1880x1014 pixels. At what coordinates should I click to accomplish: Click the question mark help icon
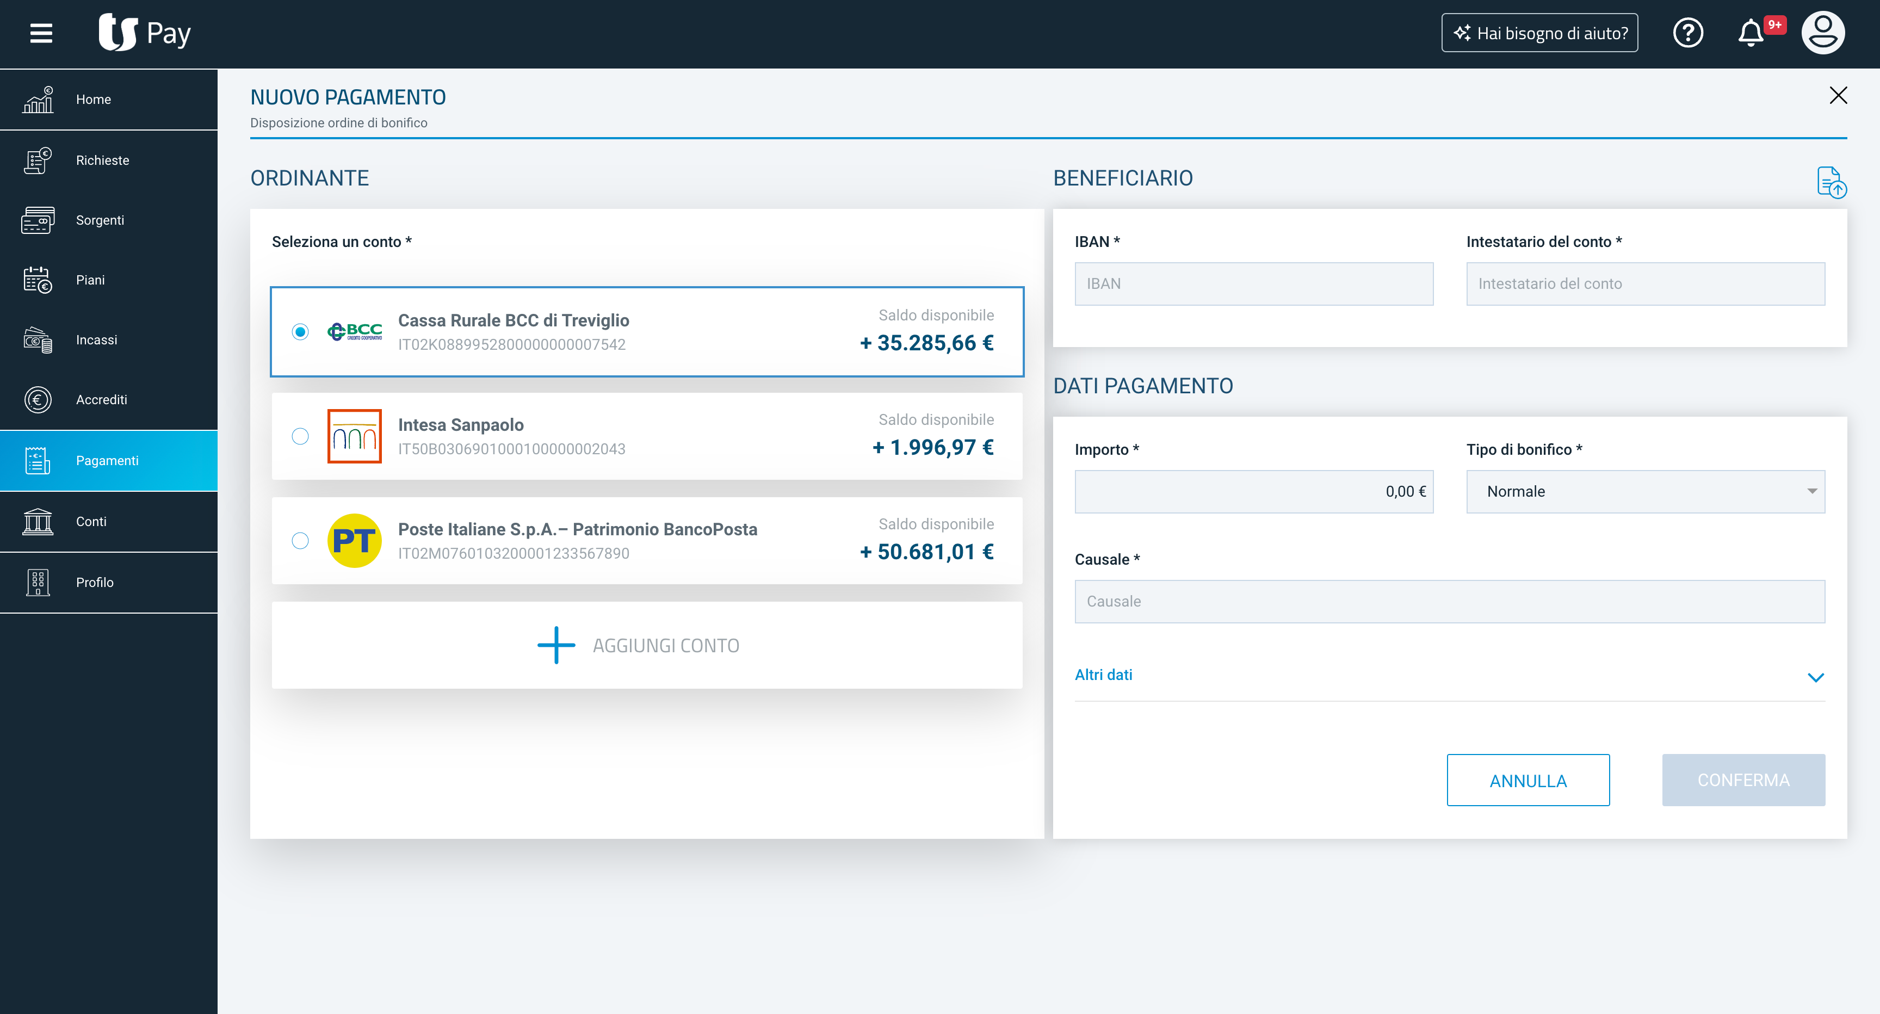pos(1687,33)
